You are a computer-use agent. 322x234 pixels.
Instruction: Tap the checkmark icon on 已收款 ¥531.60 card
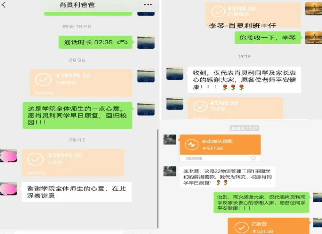pos(242,228)
